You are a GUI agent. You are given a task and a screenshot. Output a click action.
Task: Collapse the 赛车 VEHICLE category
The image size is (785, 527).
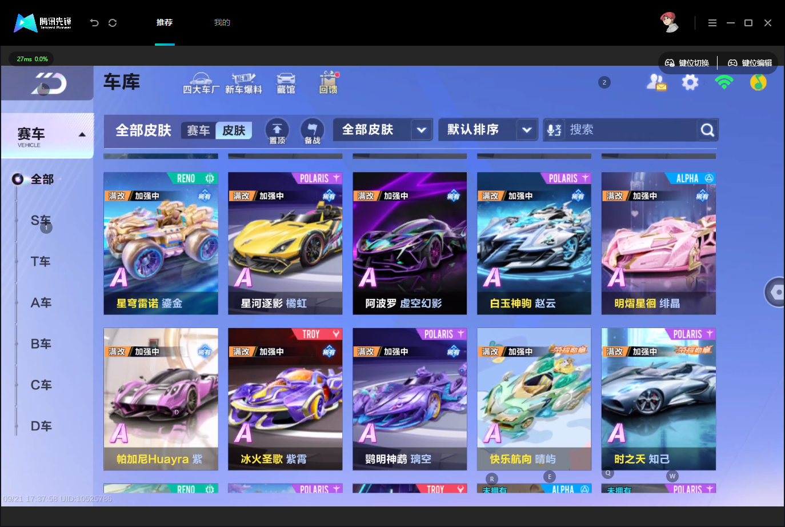click(x=47, y=136)
